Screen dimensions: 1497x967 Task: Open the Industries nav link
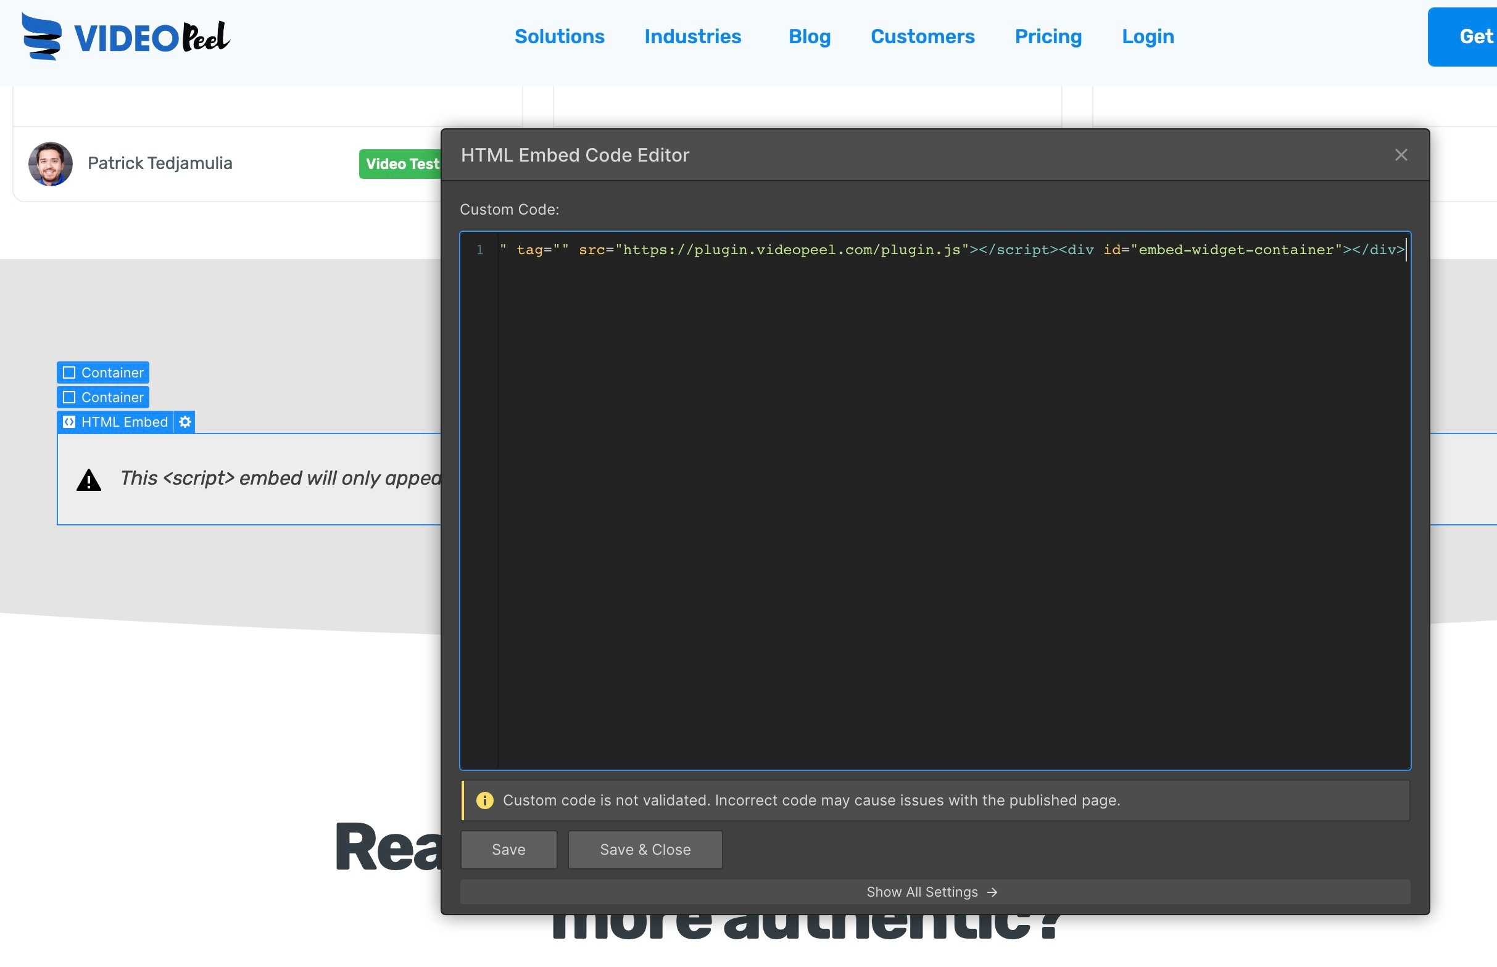[x=692, y=36]
